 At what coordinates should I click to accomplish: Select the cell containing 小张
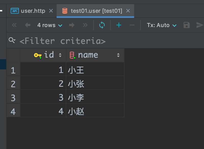pyautogui.click(x=95, y=84)
